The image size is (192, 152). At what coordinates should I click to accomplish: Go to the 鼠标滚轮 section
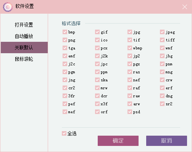[x=24, y=59]
